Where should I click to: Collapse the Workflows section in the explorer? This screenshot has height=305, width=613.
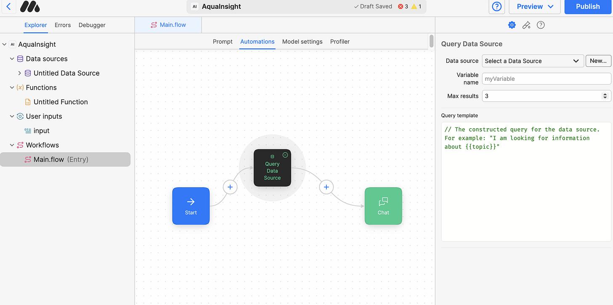pos(12,145)
